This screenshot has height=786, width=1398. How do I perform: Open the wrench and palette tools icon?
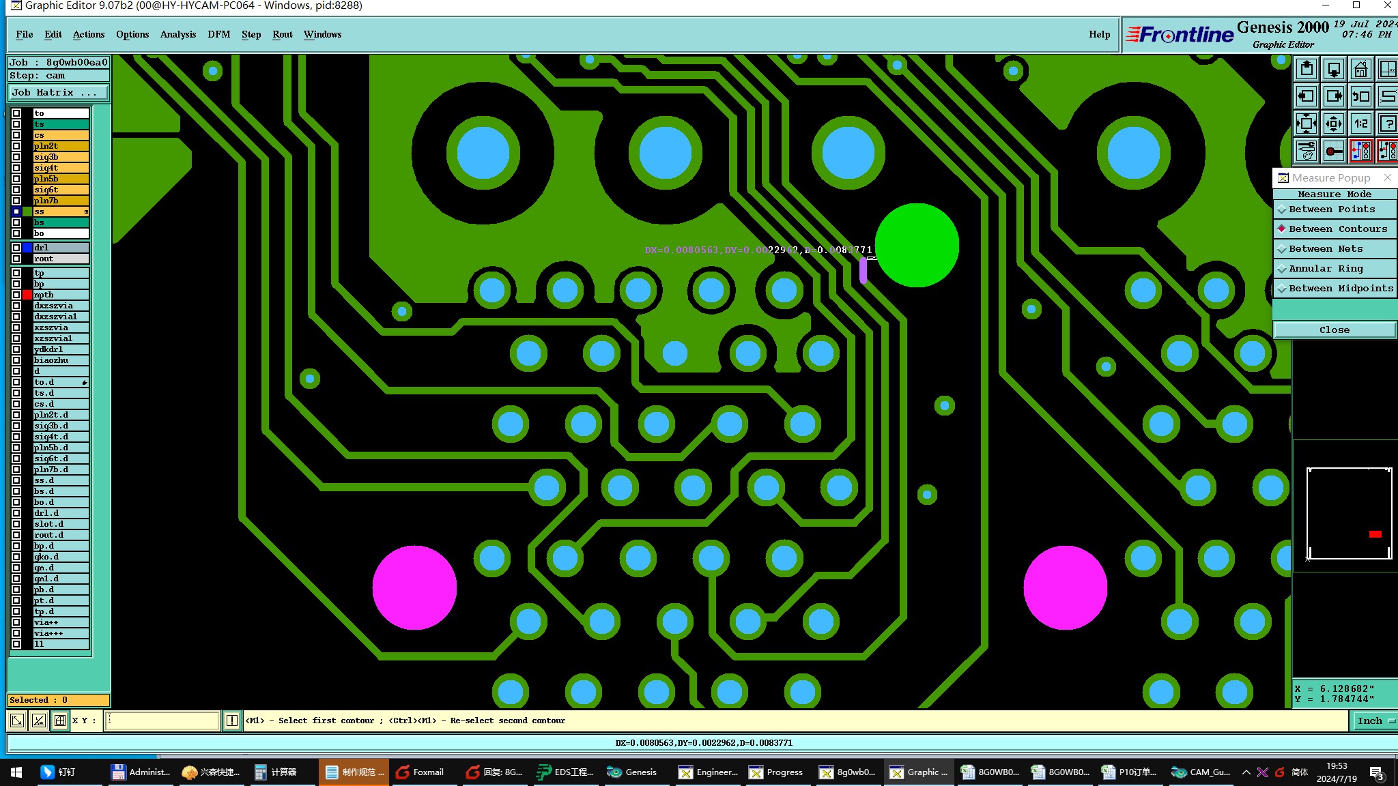1306,151
